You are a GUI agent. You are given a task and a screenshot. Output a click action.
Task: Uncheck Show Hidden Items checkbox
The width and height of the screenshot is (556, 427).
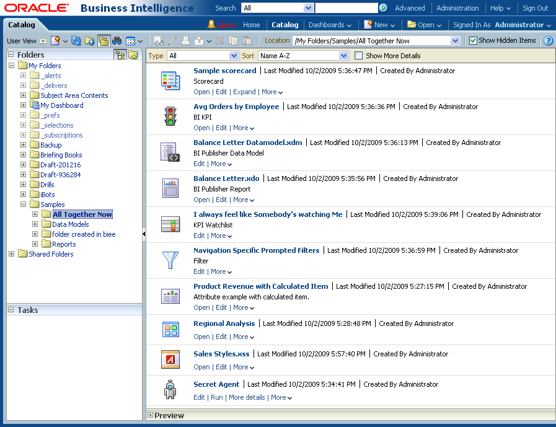tap(473, 41)
